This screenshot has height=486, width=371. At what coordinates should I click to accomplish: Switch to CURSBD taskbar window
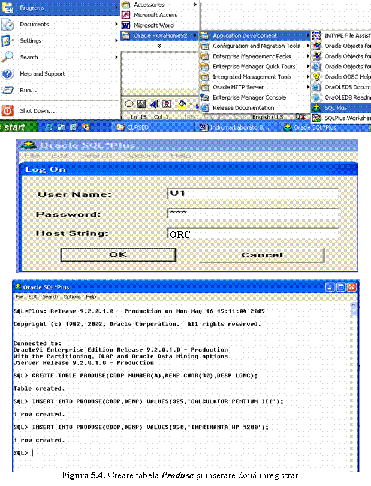pos(152,127)
